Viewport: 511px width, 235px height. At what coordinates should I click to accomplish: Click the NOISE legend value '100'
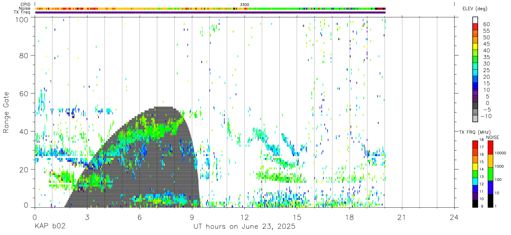498,180
